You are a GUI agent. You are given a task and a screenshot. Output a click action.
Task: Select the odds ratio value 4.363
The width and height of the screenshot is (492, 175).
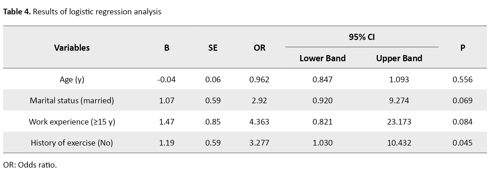pos(259,121)
